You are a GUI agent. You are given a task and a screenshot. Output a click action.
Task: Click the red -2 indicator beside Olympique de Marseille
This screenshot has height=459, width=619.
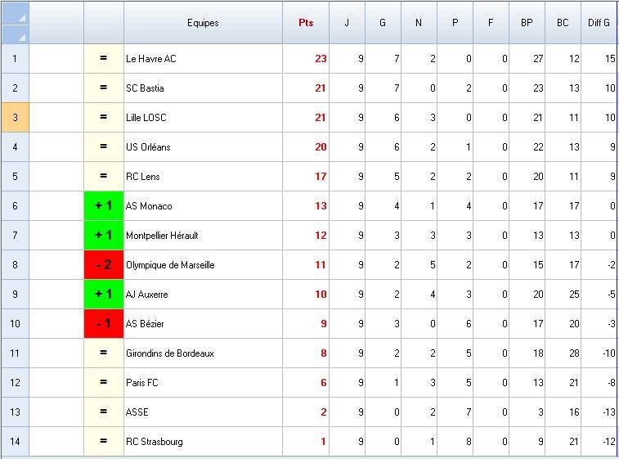104,265
